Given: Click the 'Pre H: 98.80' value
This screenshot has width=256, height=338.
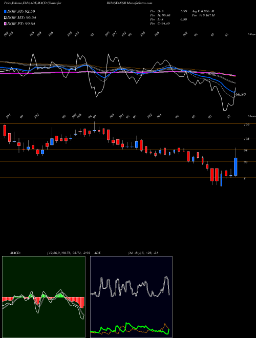Looking at the screenshot, I should click(x=161, y=15).
